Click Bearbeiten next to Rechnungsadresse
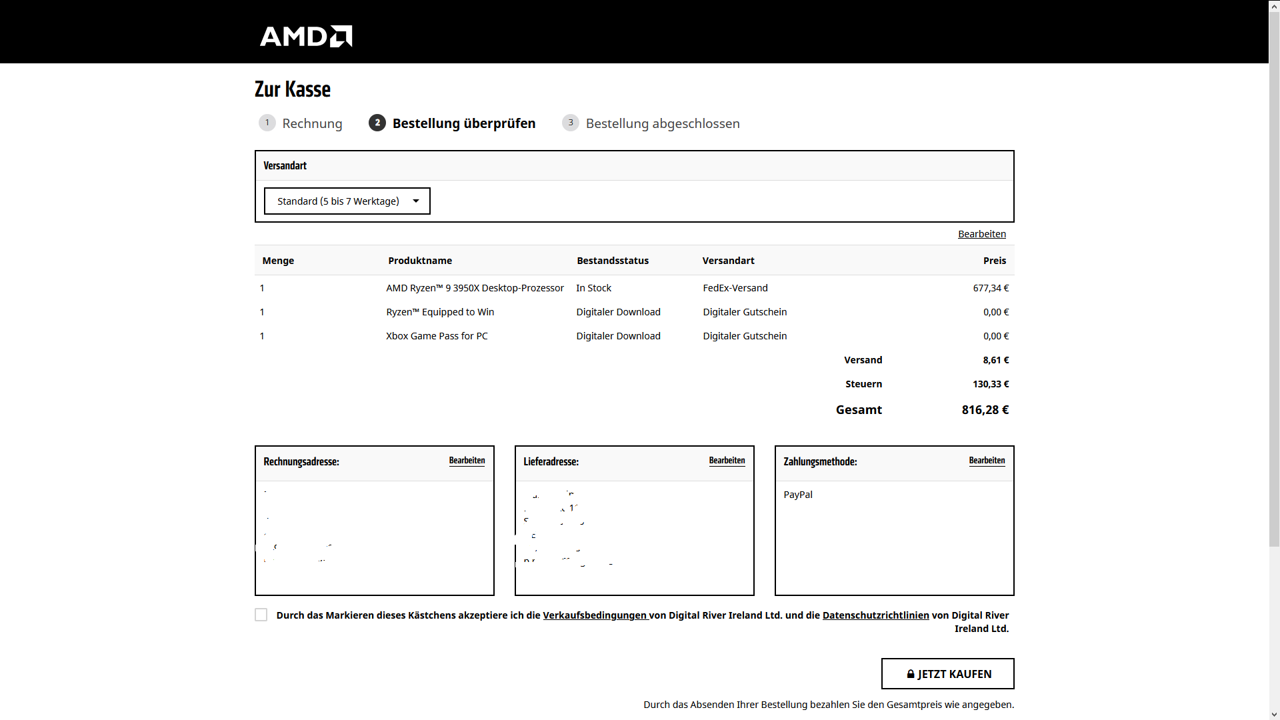This screenshot has width=1280, height=720. (467, 460)
